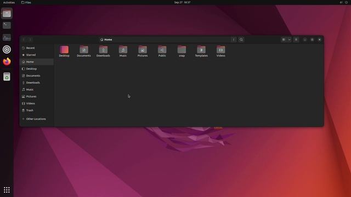351x197 pixels.
Task: Maximize the Files window
Action: pyautogui.click(x=312, y=40)
